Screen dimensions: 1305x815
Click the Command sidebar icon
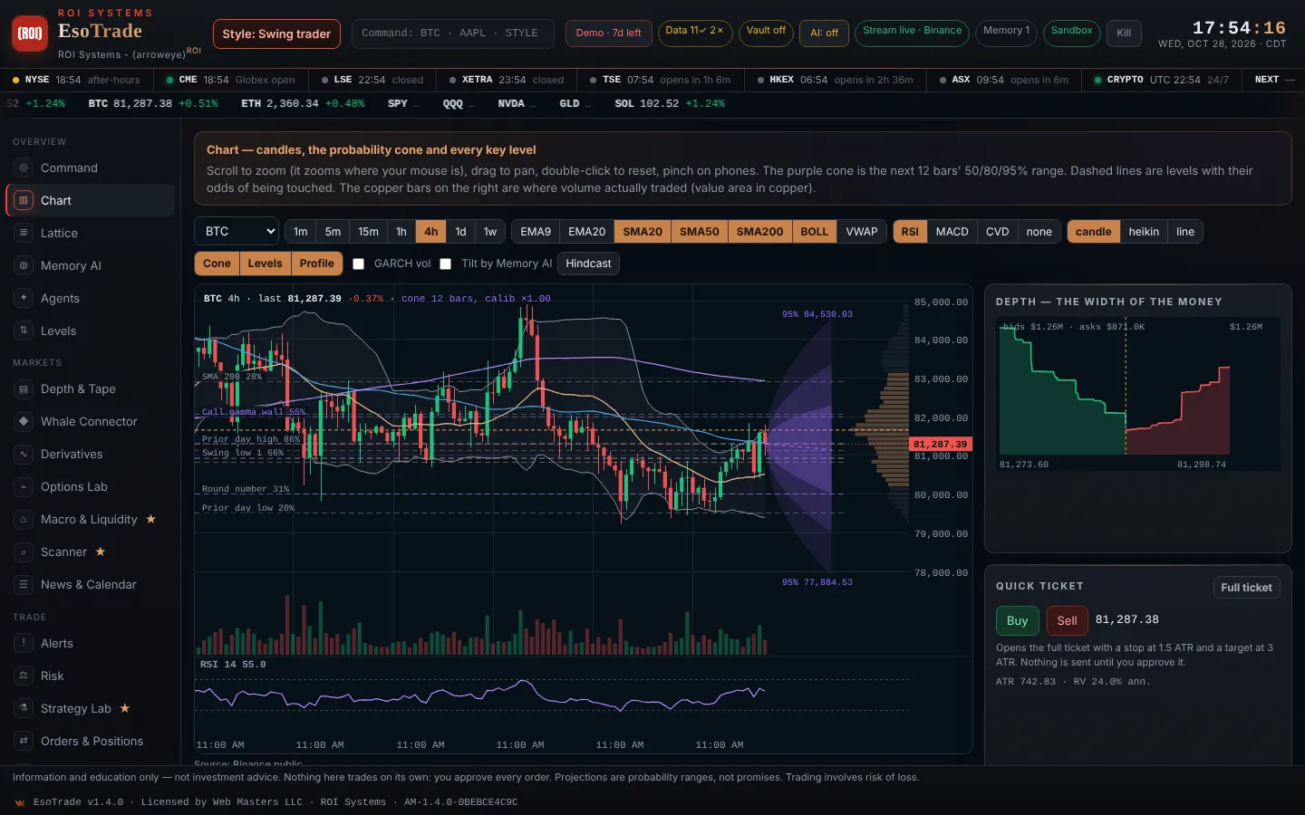(x=24, y=168)
